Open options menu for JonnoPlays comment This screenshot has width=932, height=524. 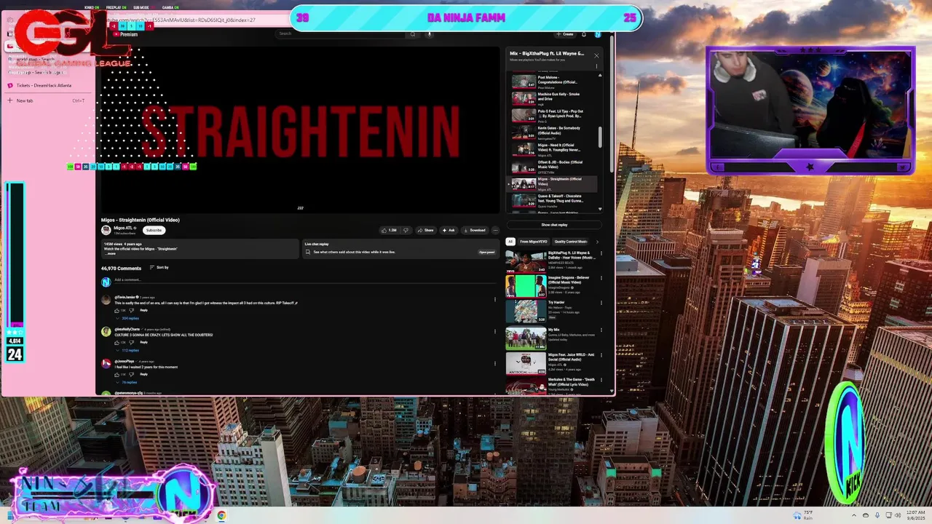pyautogui.click(x=495, y=363)
